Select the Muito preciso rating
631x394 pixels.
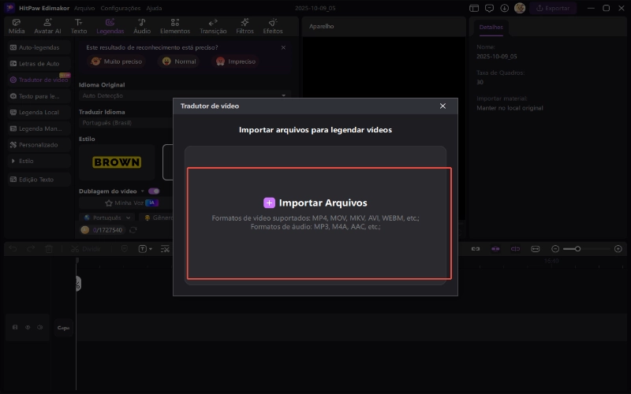click(x=116, y=61)
